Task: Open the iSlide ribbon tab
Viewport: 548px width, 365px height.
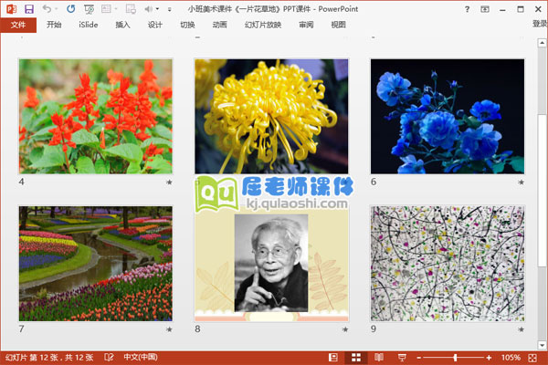Action: click(88, 25)
